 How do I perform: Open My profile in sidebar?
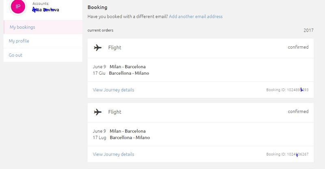coord(19,41)
